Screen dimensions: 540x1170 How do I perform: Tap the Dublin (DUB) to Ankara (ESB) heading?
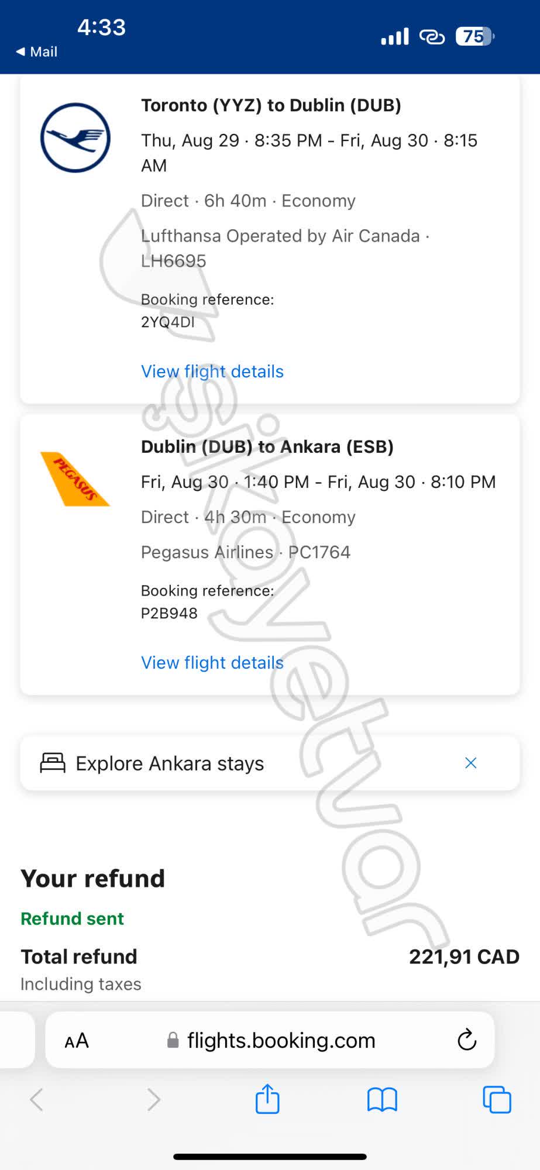267,447
